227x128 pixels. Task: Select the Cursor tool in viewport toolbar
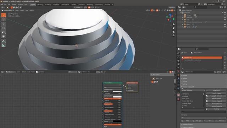3,19
